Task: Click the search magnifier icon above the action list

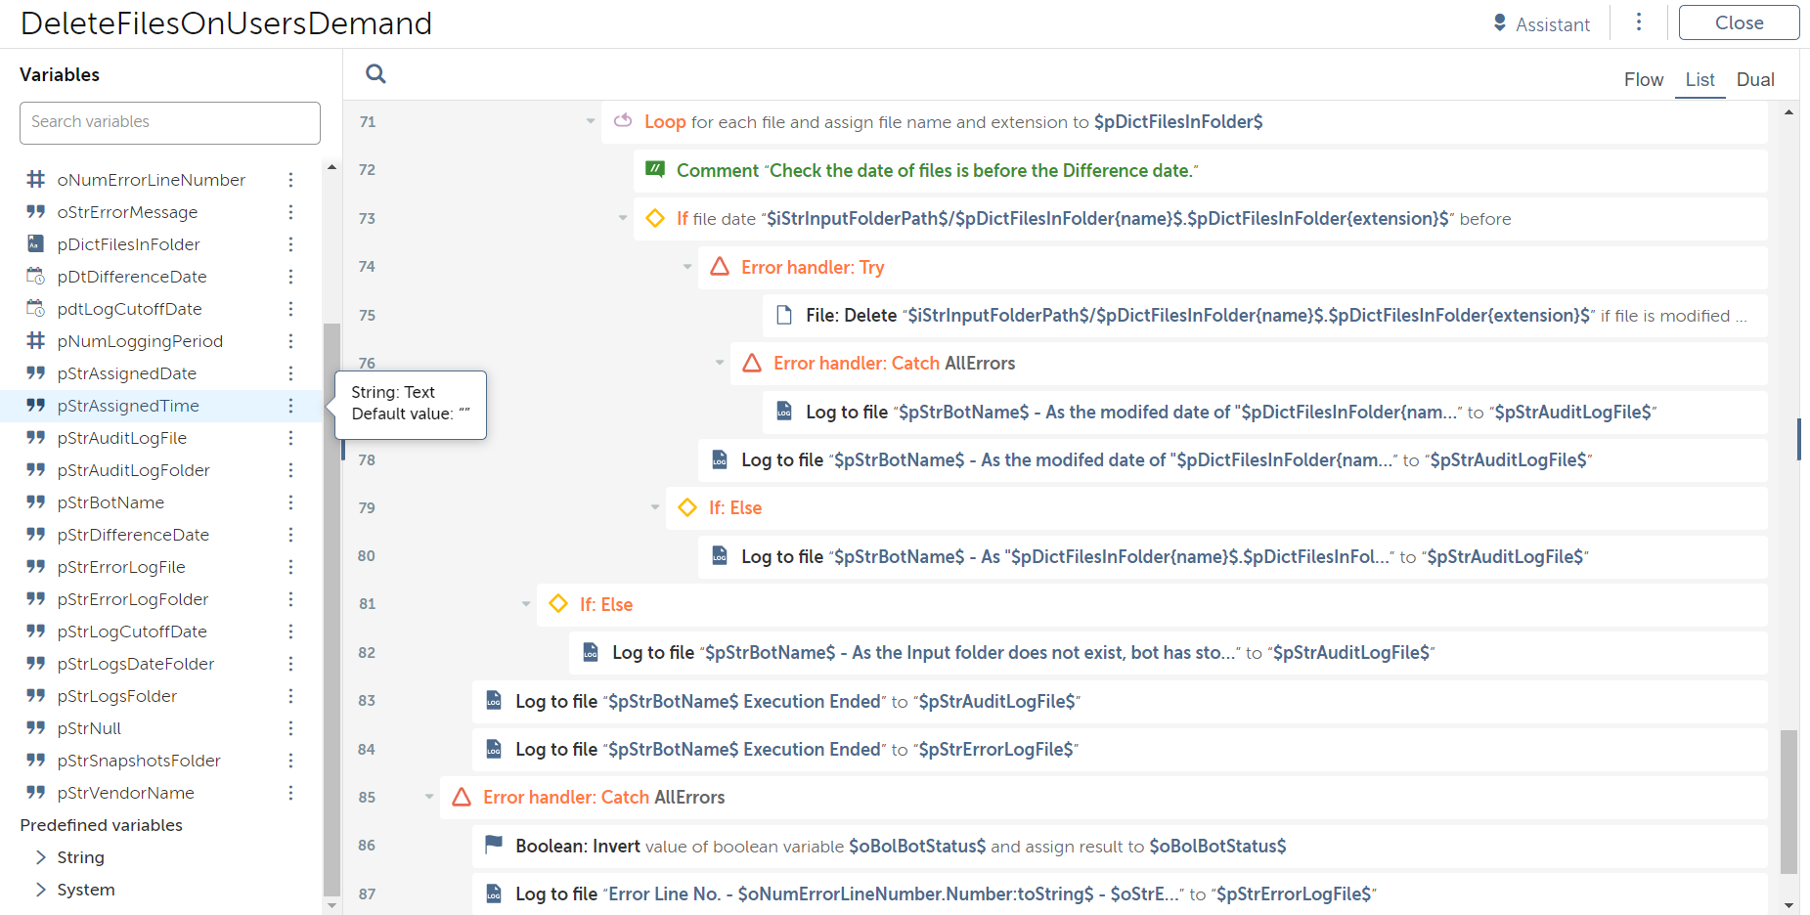Action: [x=375, y=74]
